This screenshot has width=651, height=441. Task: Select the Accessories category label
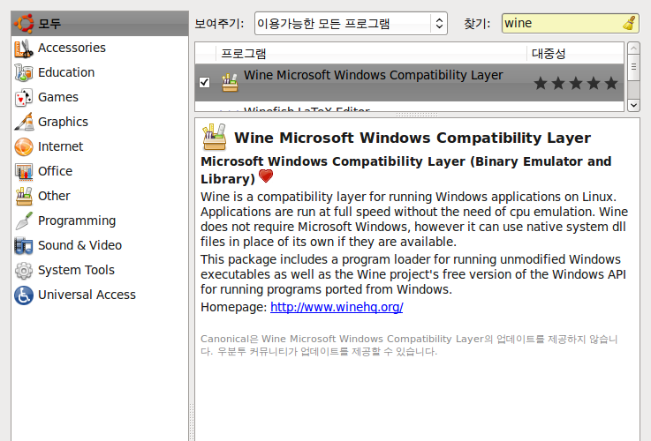72,48
